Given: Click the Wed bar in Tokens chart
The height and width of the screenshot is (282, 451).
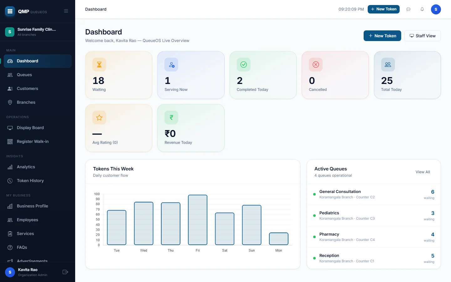Looking at the screenshot, I should (144, 223).
